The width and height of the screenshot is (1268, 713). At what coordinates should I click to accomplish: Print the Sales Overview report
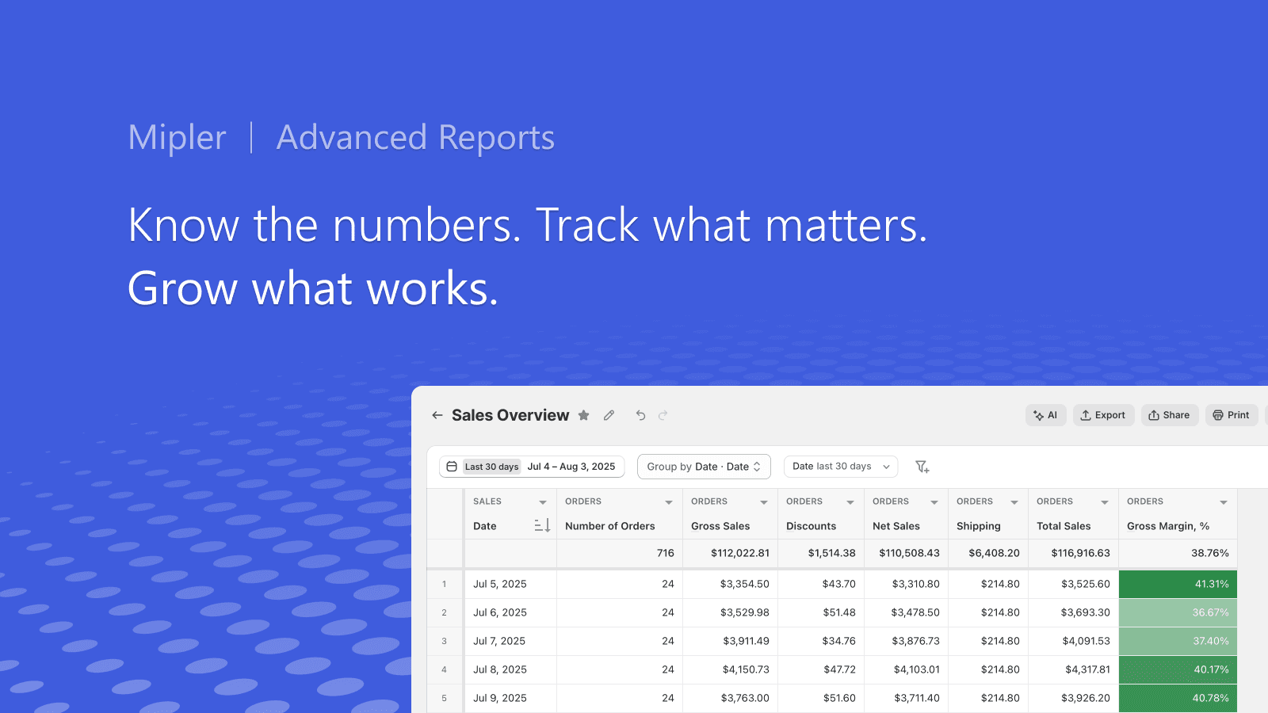tap(1231, 414)
